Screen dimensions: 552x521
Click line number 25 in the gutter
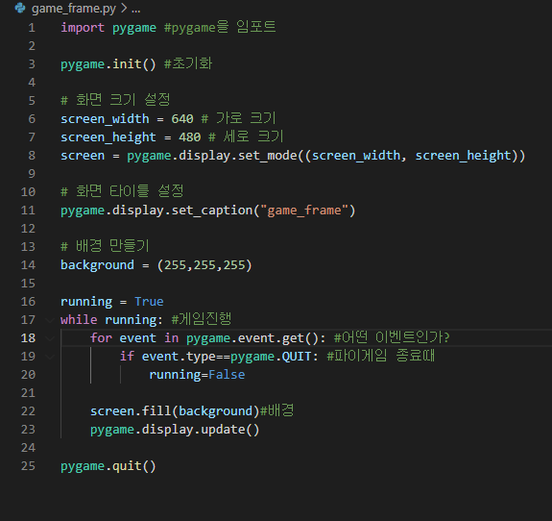click(x=28, y=466)
